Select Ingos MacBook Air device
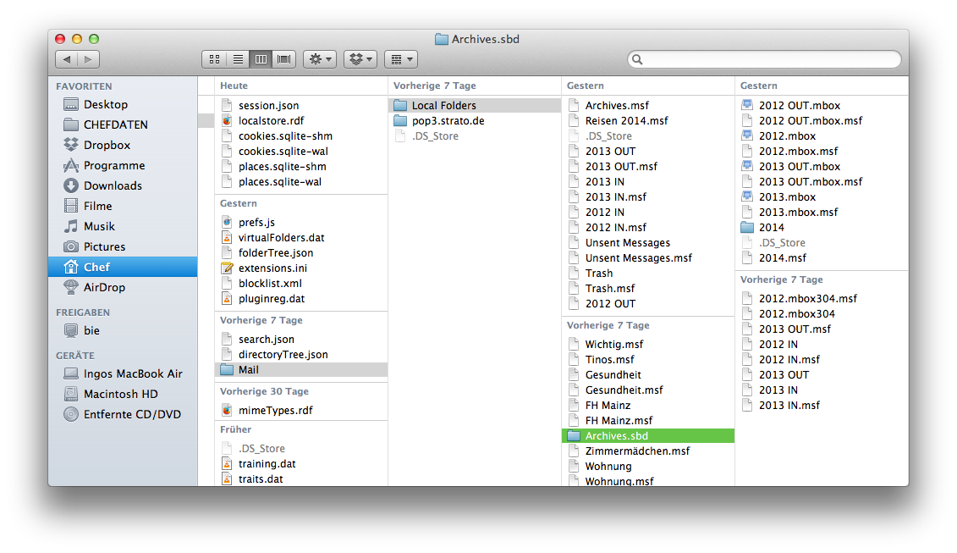The width and height of the screenshot is (957, 553). coord(123,373)
